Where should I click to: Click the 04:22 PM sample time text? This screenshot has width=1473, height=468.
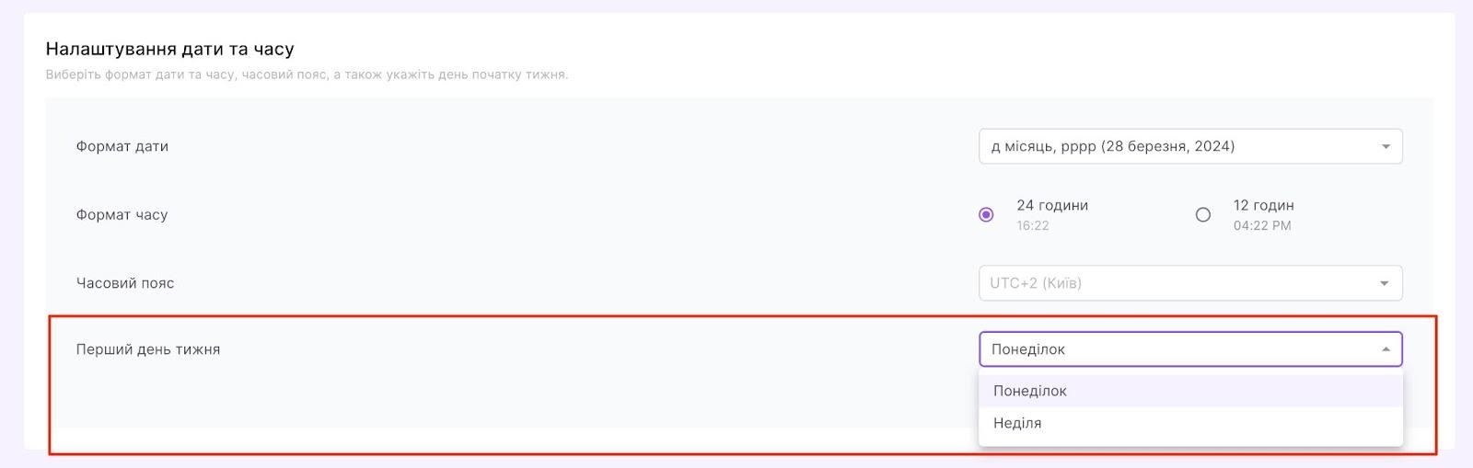1262,226
